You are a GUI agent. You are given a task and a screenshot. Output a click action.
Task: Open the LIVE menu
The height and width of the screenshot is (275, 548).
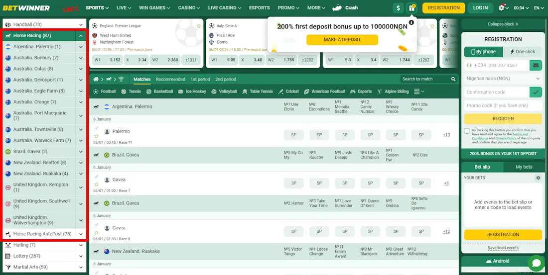124,7
